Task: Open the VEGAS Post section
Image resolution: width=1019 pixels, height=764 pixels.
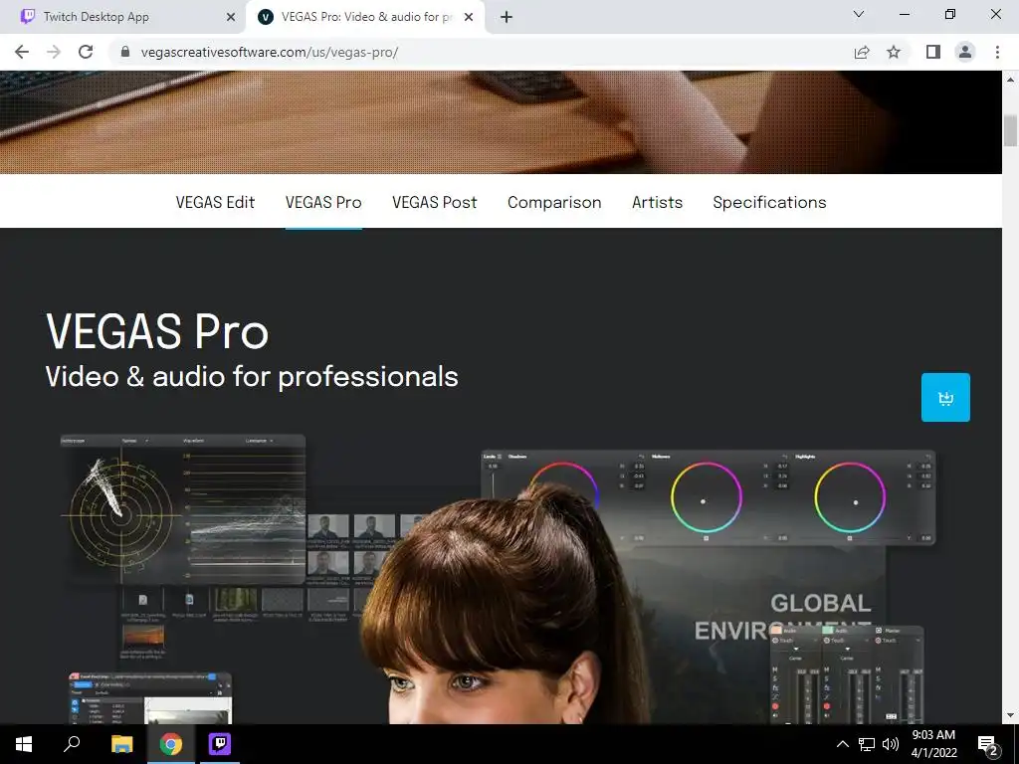Action: pyautogui.click(x=435, y=202)
